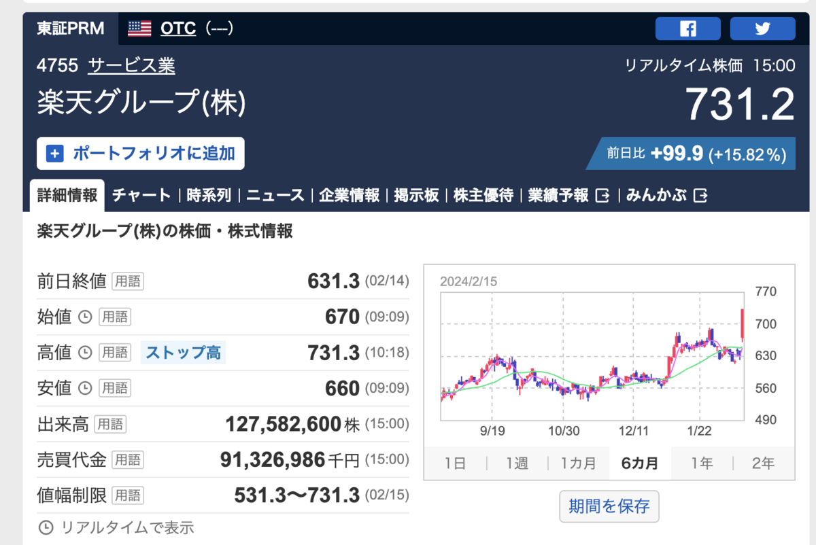The width and height of the screenshot is (816, 545).
Task: Switch to the ニュース tab
Action: 275,196
